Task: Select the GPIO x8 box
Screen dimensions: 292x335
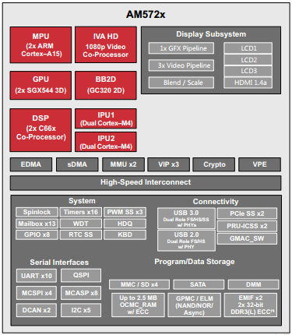Action: pos(37,235)
